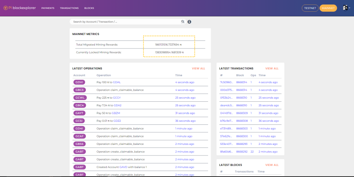Open transaction 7c50960... link

click(227, 82)
